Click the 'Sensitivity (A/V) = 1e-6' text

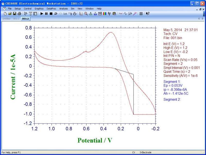(x=181, y=76)
